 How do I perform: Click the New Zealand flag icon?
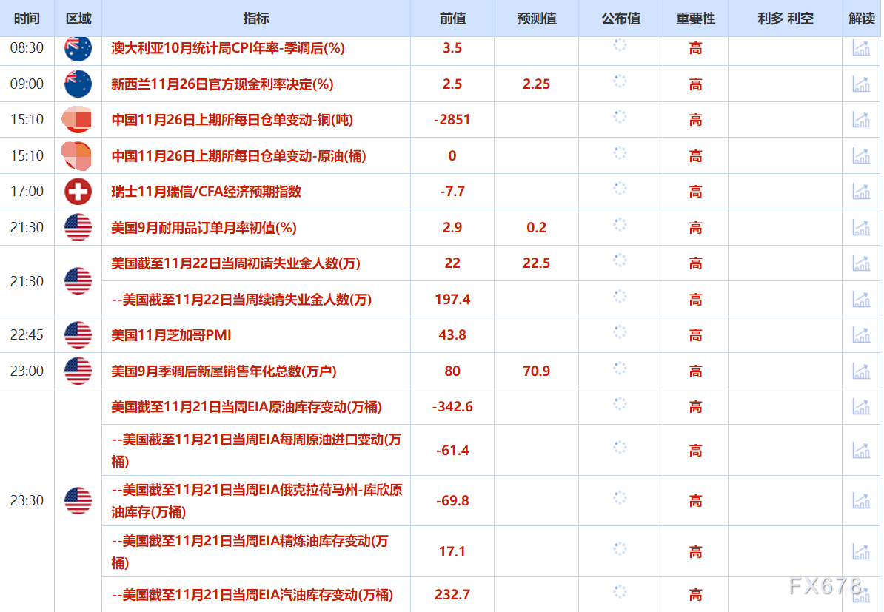coord(77,84)
